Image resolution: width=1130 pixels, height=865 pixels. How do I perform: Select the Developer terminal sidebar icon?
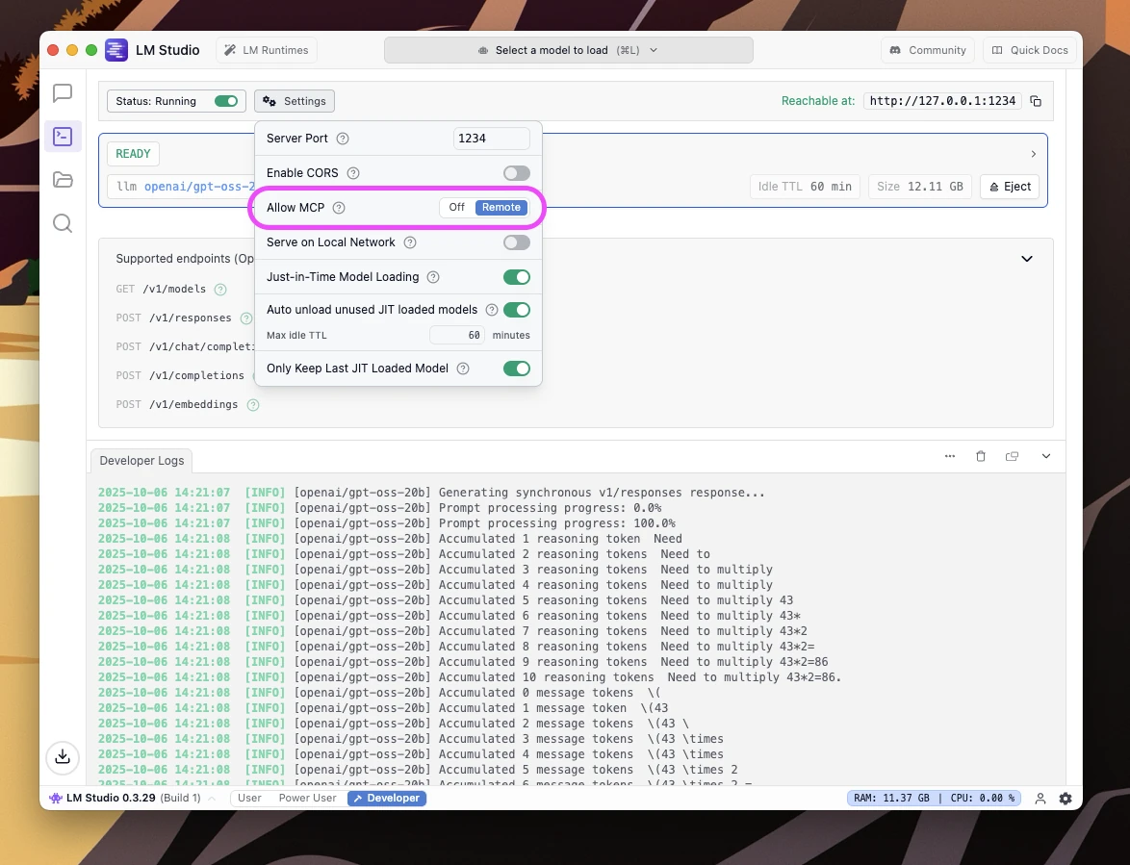point(63,137)
